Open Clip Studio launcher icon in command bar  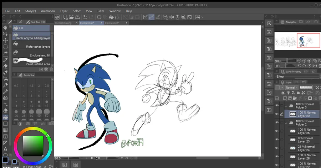pos(57,17)
